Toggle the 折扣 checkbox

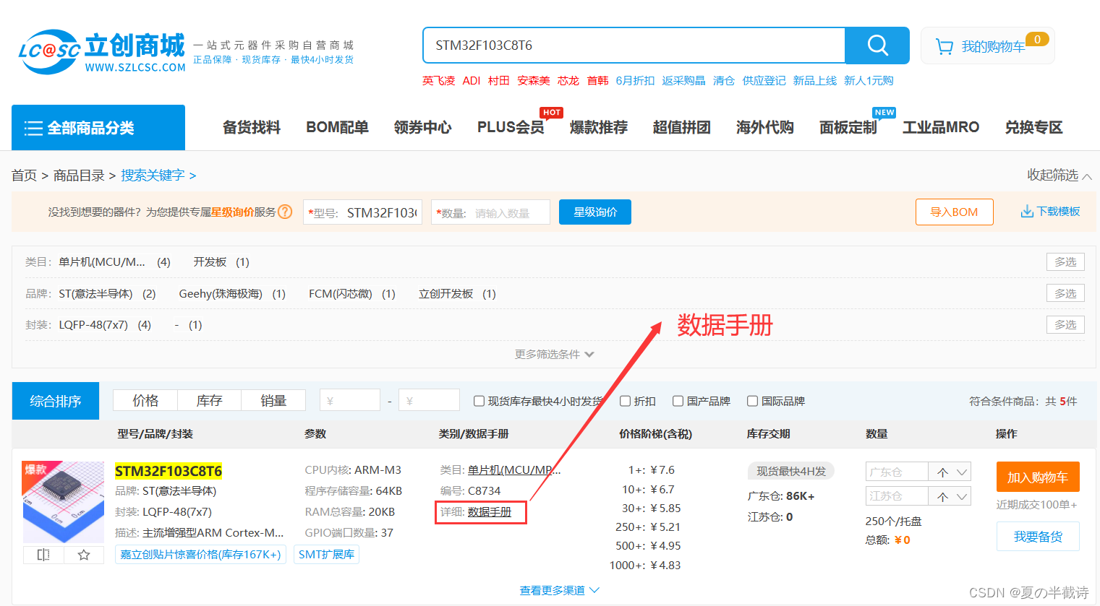[x=625, y=401]
